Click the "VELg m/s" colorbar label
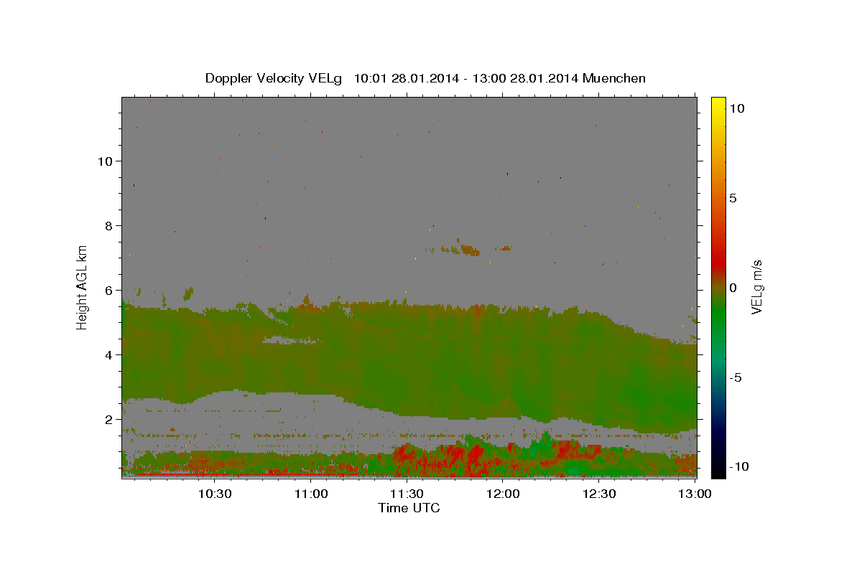 [756, 287]
